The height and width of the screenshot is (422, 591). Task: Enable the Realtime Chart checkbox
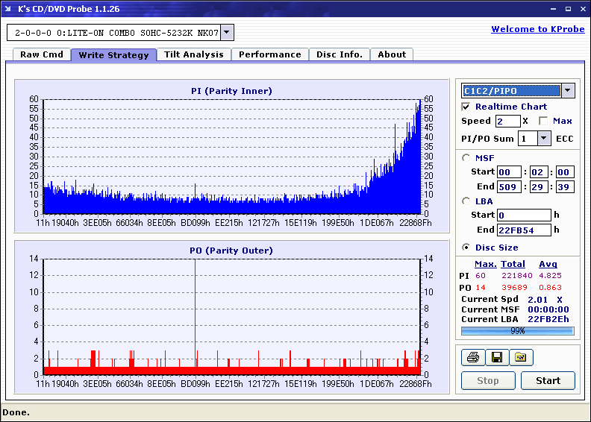[466, 107]
